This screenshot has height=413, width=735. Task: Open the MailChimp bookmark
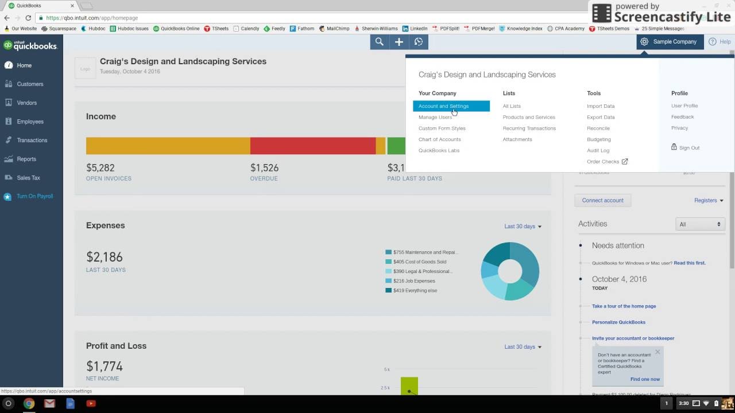pyautogui.click(x=334, y=29)
